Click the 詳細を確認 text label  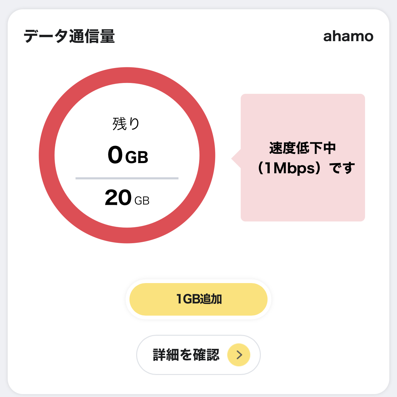pyautogui.click(x=186, y=355)
